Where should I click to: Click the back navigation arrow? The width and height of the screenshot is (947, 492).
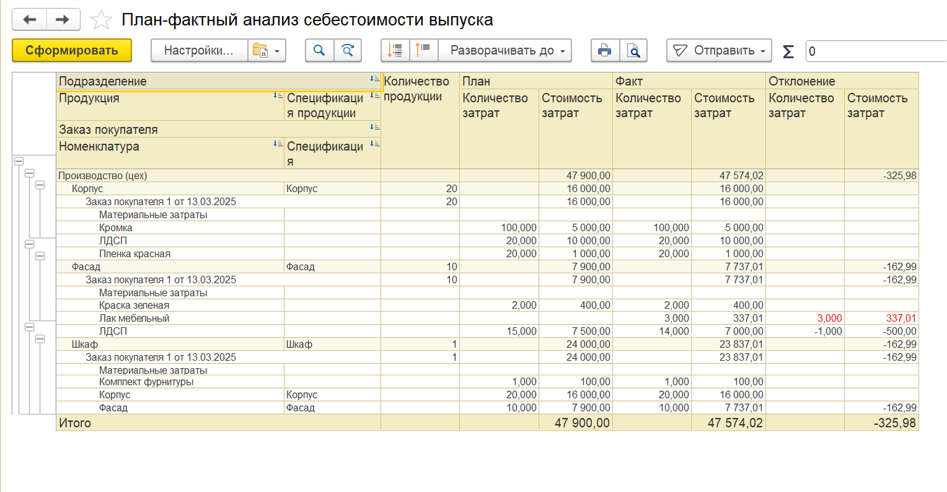tap(29, 20)
